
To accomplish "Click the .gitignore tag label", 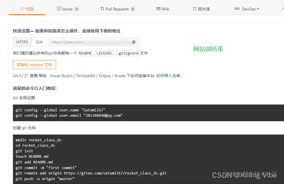I will point(128,53).
